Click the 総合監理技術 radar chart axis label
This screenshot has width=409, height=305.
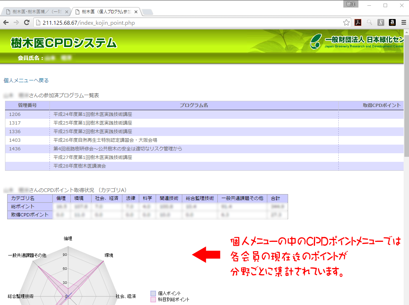(x=20, y=296)
